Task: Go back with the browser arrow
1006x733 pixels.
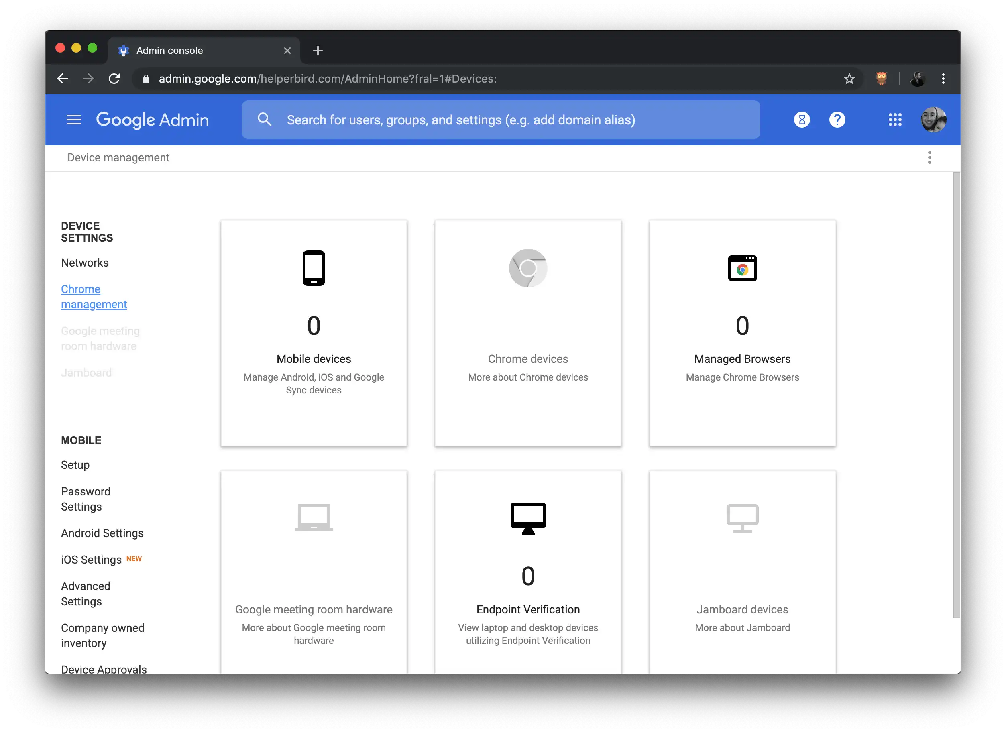Action: 63,79
